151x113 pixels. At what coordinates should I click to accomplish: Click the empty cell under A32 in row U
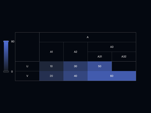[x=124, y=66]
